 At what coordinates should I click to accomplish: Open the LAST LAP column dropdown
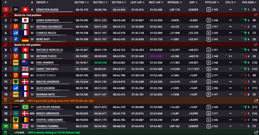[x=143, y=3]
